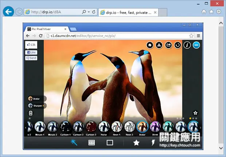Select the square frame tool
Screen dimensions: 226x157
[110, 142]
